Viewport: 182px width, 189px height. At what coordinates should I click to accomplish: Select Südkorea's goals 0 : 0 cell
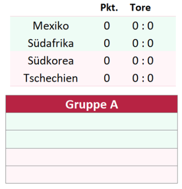click(143, 61)
